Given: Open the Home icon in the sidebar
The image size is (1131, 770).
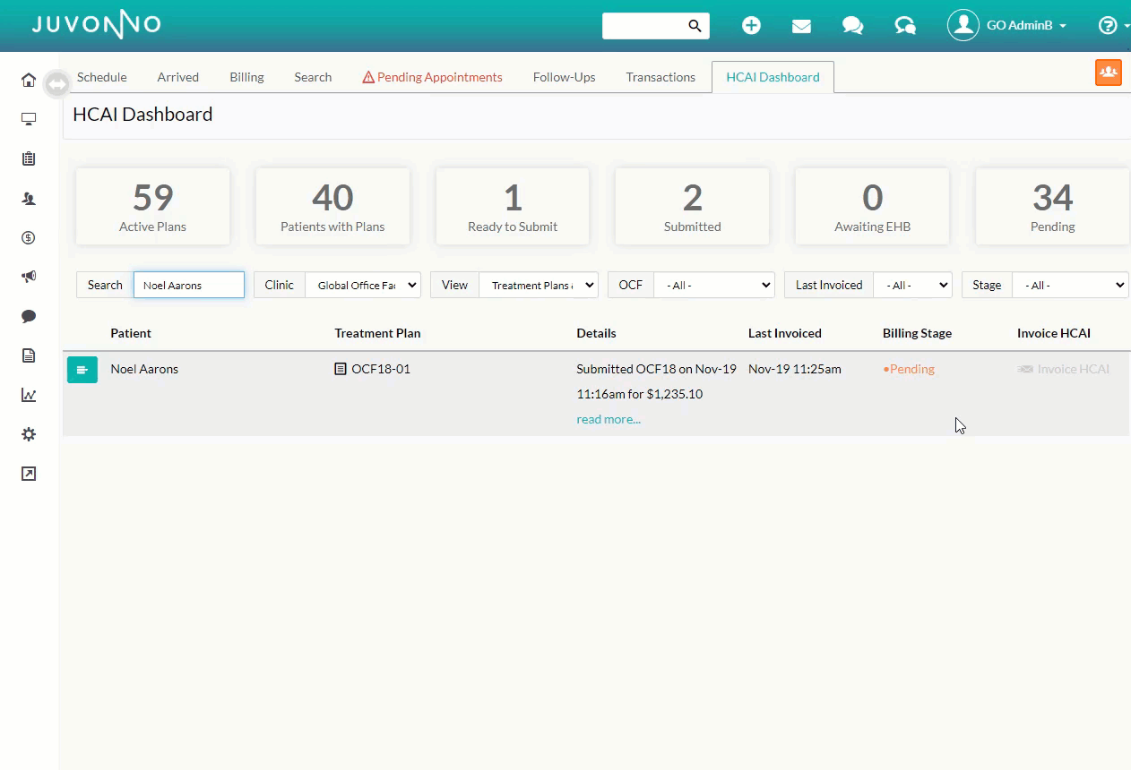Looking at the screenshot, I should pos(29,80).
